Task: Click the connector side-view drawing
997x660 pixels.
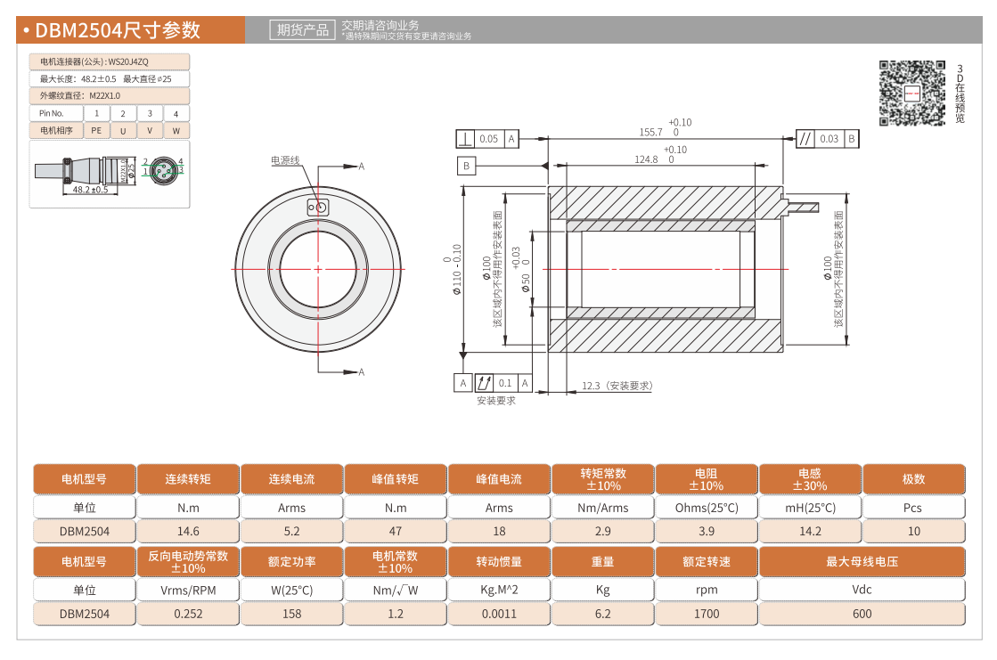Action: coord(85,173)
